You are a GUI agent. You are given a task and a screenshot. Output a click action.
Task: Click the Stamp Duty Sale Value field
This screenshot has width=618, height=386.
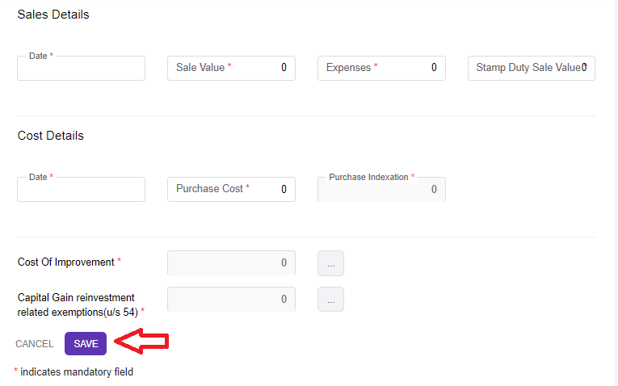point(531,68)
